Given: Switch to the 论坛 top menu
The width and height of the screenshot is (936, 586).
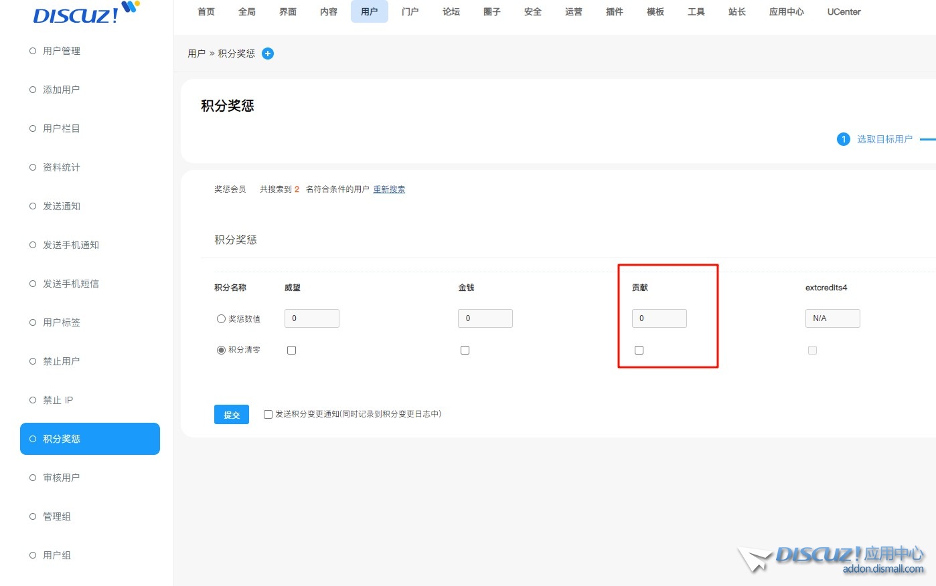Looking at the screenshot, I should tap(451, 12).
